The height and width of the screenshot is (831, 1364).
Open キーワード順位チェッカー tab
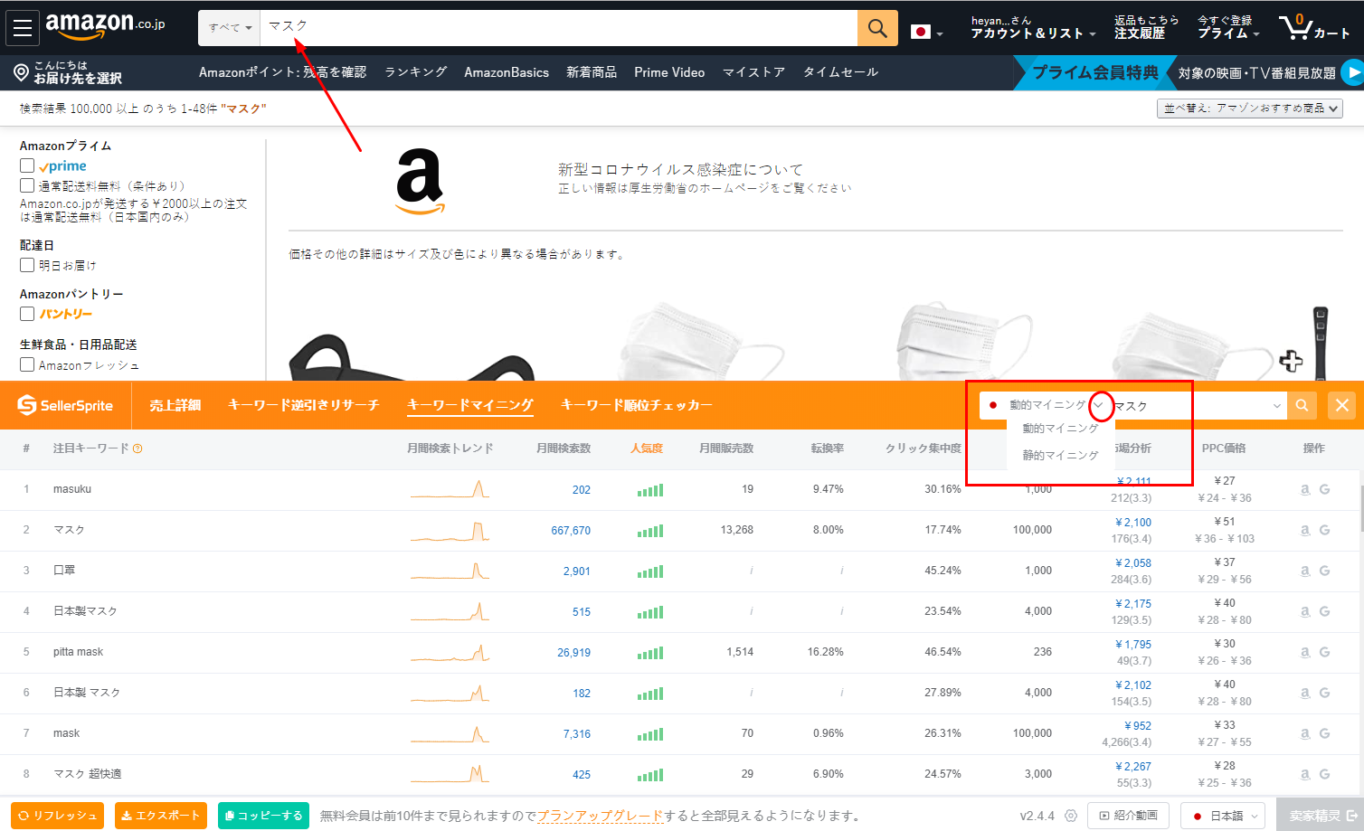[x=637, y=405]
